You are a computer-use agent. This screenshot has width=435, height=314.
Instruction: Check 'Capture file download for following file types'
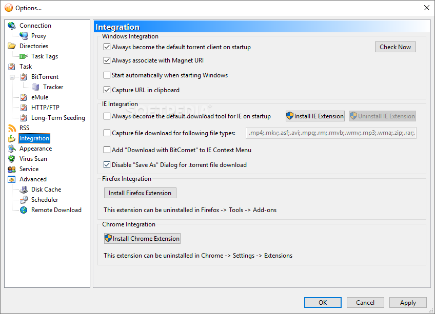tap(107, 133)
